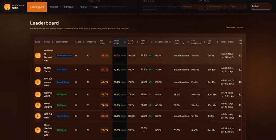Click the OK badge in Anthropic Sonnet row
The image size is (276, 140).
[x=150, y=55]
